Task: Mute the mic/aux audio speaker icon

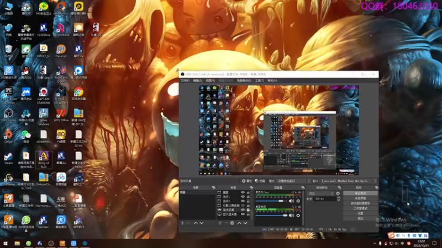Action: click(x=291, y=201)
